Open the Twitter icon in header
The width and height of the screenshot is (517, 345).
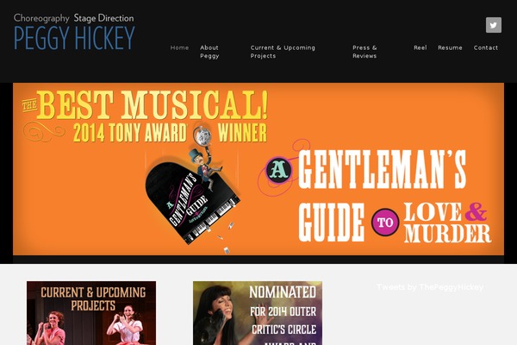pyautogui.click(x=493, y=25)
